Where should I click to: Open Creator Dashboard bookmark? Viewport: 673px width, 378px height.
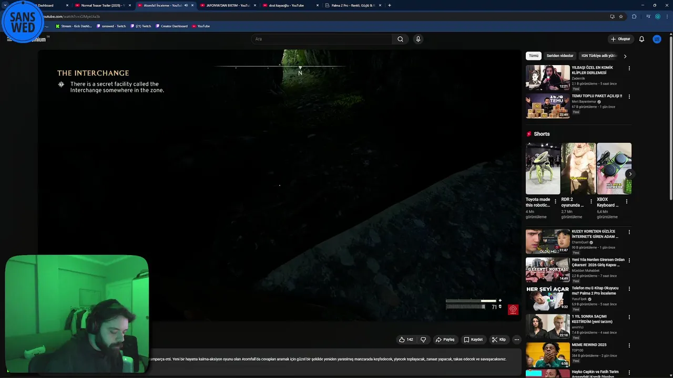click(x=171, y=26)
